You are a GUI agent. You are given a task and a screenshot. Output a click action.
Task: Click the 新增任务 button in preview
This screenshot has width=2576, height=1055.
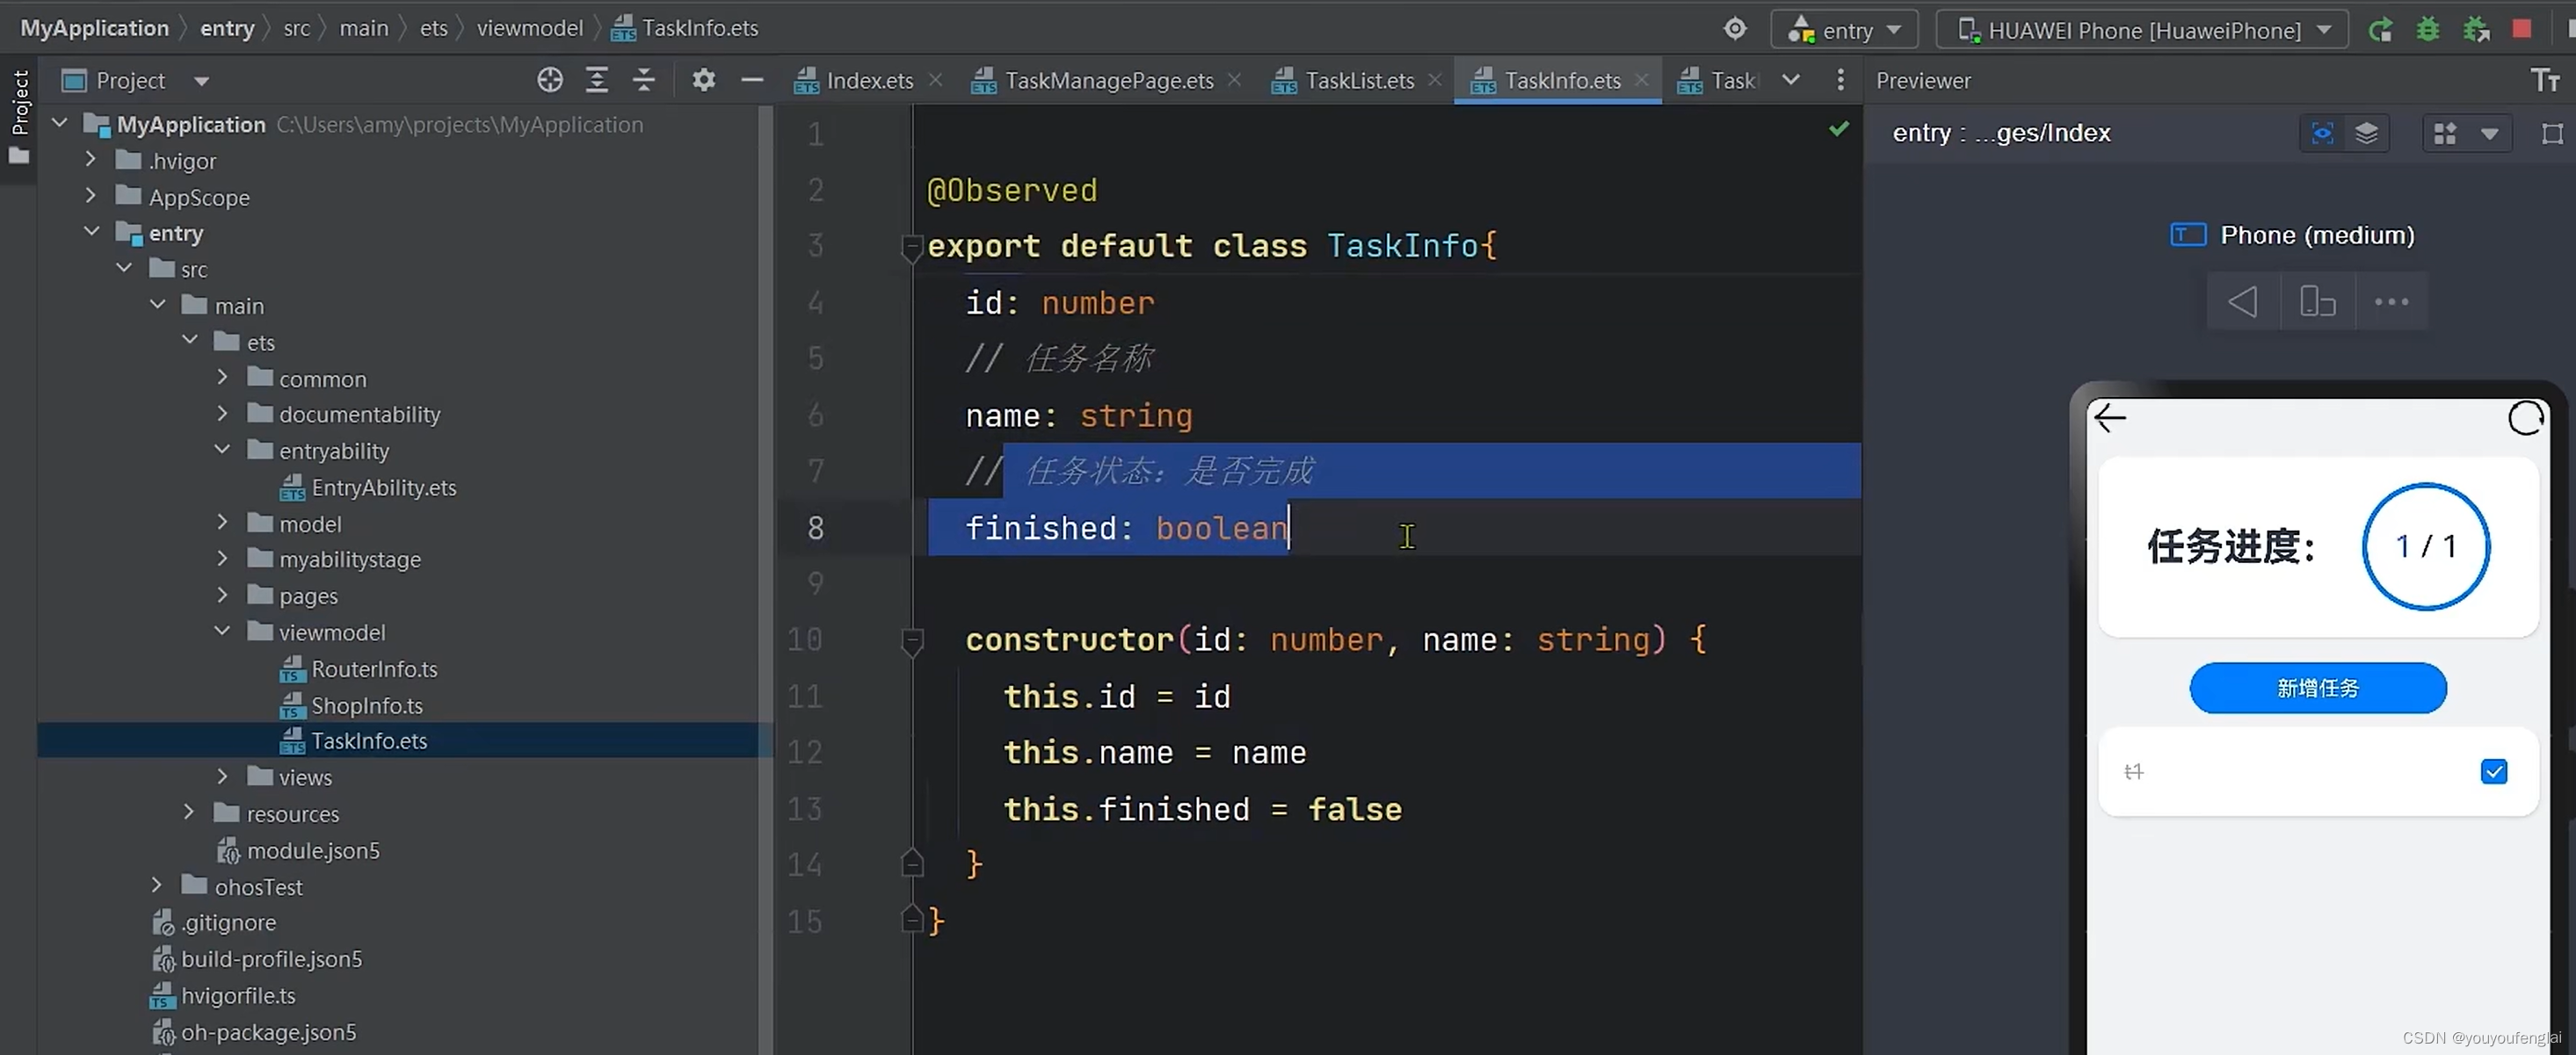click(x=2318, y=687)
